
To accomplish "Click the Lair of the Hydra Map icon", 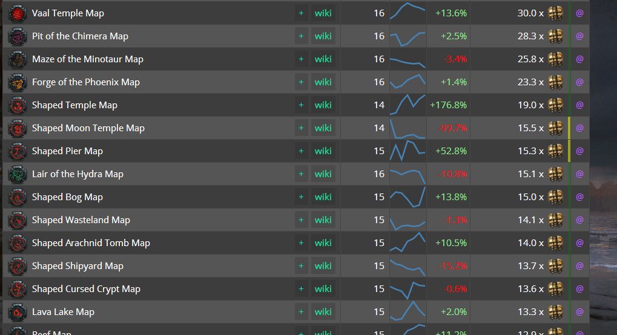I will [18, 174].
